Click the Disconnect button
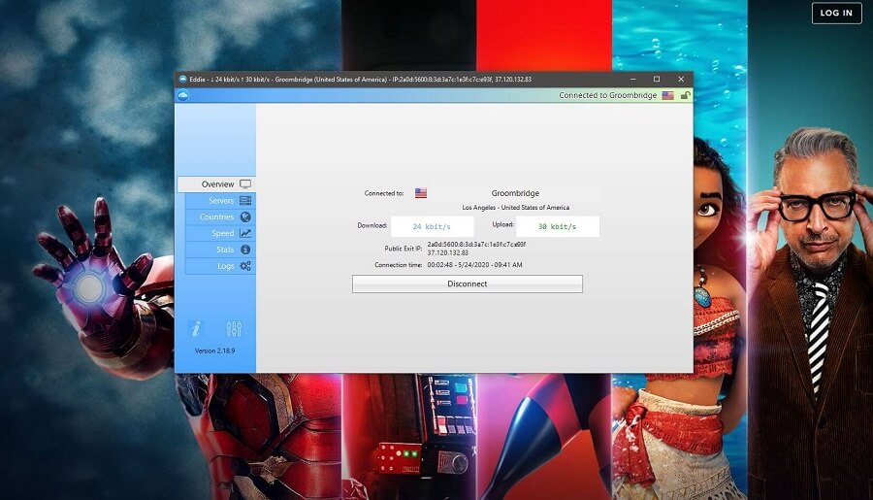This screenshot has width=873, height=500. coord(468,283)
